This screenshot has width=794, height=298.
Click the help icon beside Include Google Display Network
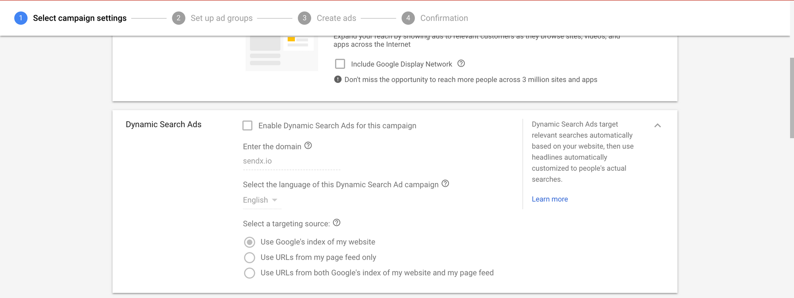coord(461,63)
